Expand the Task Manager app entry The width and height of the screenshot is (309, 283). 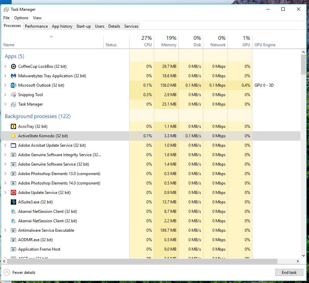coord(5,104)
